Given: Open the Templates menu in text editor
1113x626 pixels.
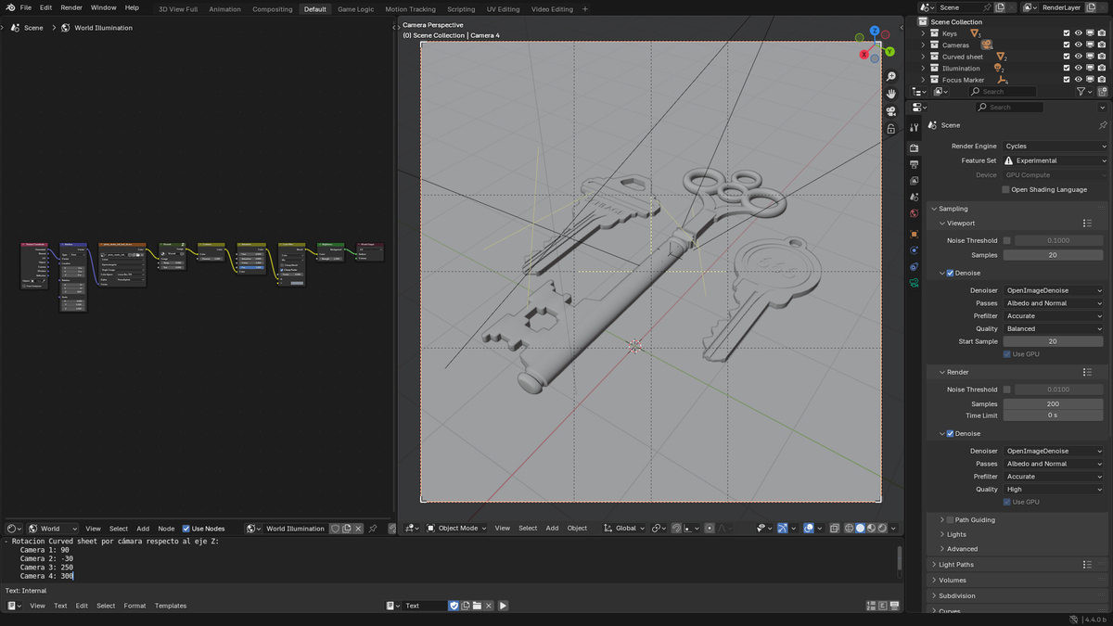Looking at the screenshot, I should (171, 606).
